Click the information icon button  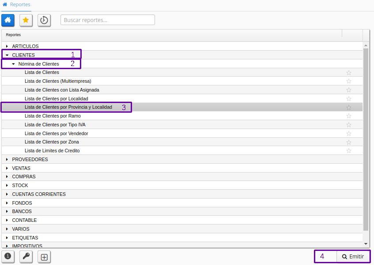pyautogui.click(x=8, y=257)
